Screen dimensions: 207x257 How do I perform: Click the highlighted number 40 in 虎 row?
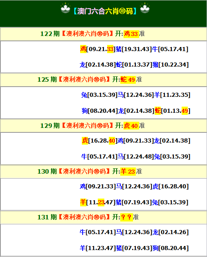click(x=112, y=141)
